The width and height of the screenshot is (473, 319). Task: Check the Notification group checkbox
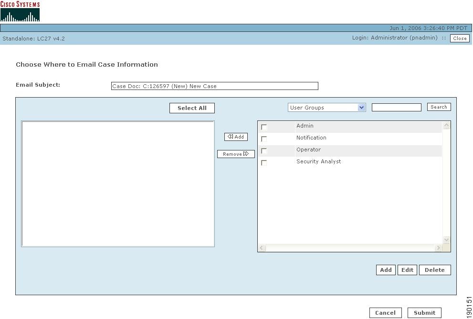263,139
